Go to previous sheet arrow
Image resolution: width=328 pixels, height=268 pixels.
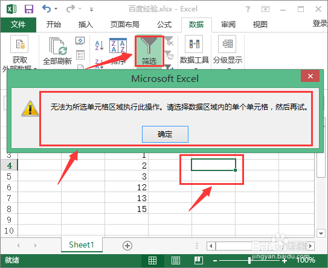(x=18, y=246)
